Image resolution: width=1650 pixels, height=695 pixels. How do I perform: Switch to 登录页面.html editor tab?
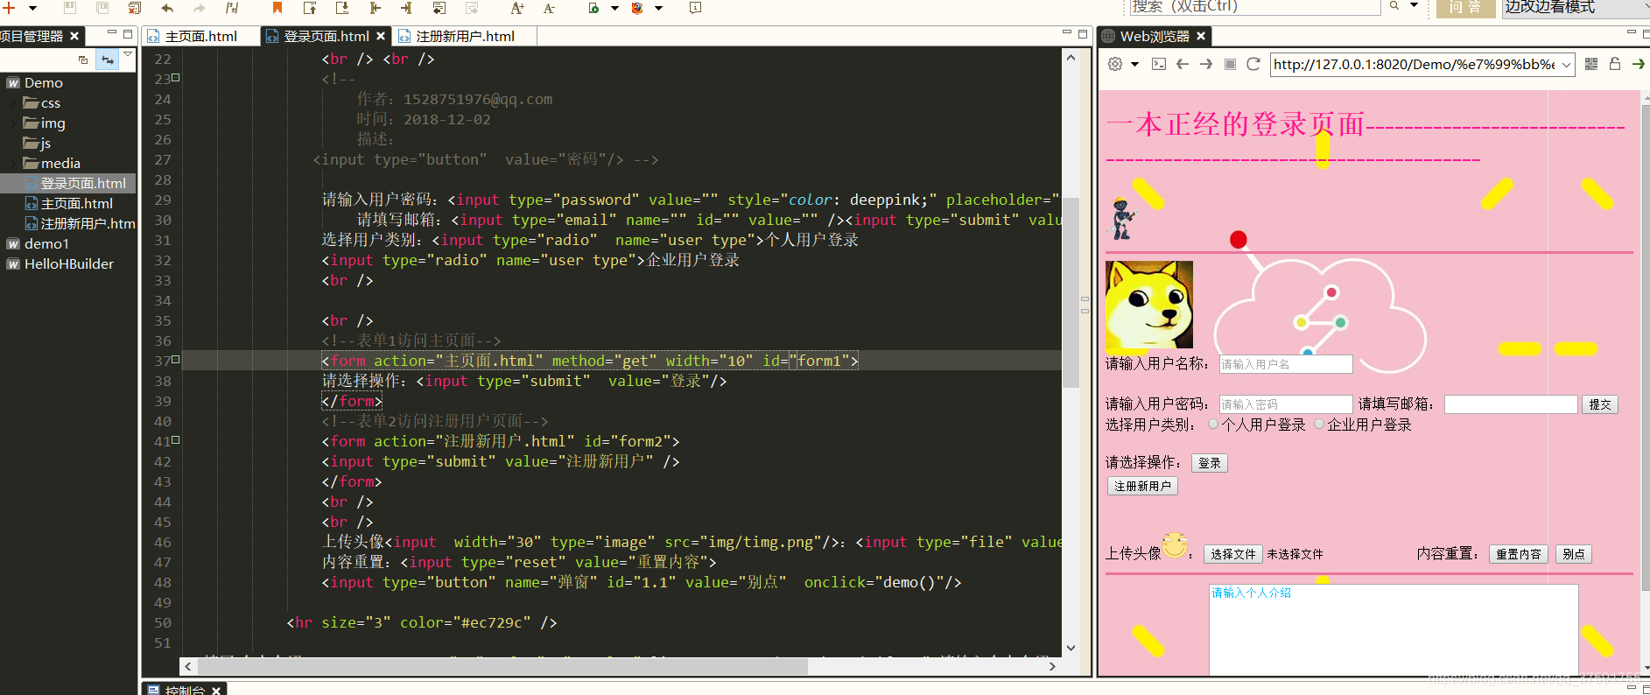326,36
